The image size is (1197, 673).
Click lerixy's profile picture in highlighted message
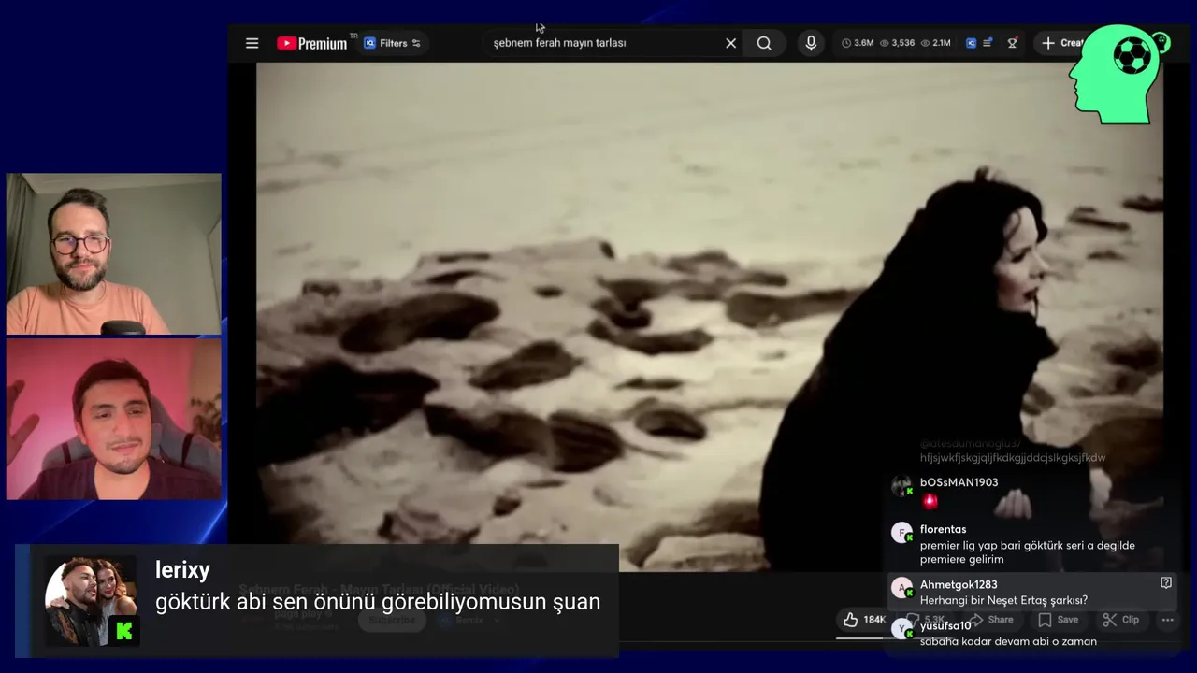(91, 602)
